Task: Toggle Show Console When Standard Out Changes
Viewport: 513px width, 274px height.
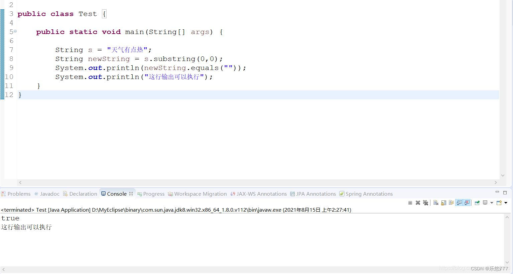Action: (x=459, y=203)
